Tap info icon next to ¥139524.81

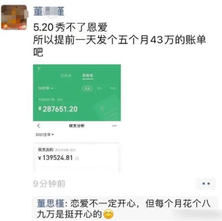pos(77,158)
